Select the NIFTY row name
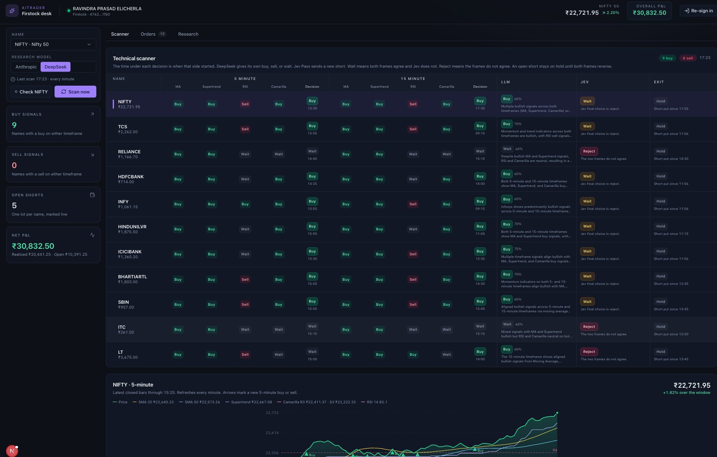Viewport: 717px width, 457px height. 125,102
